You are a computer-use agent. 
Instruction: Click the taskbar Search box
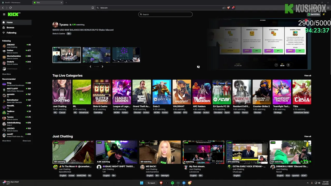click(x=152, y=183)
